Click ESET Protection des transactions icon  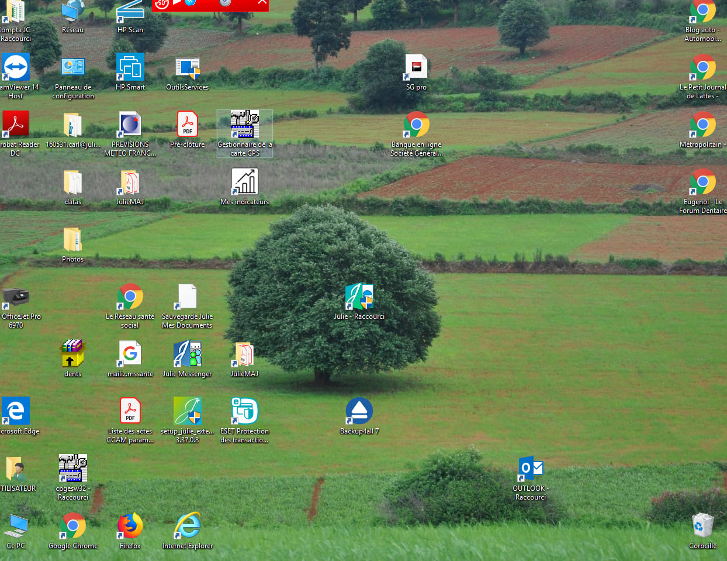point(244,412)
